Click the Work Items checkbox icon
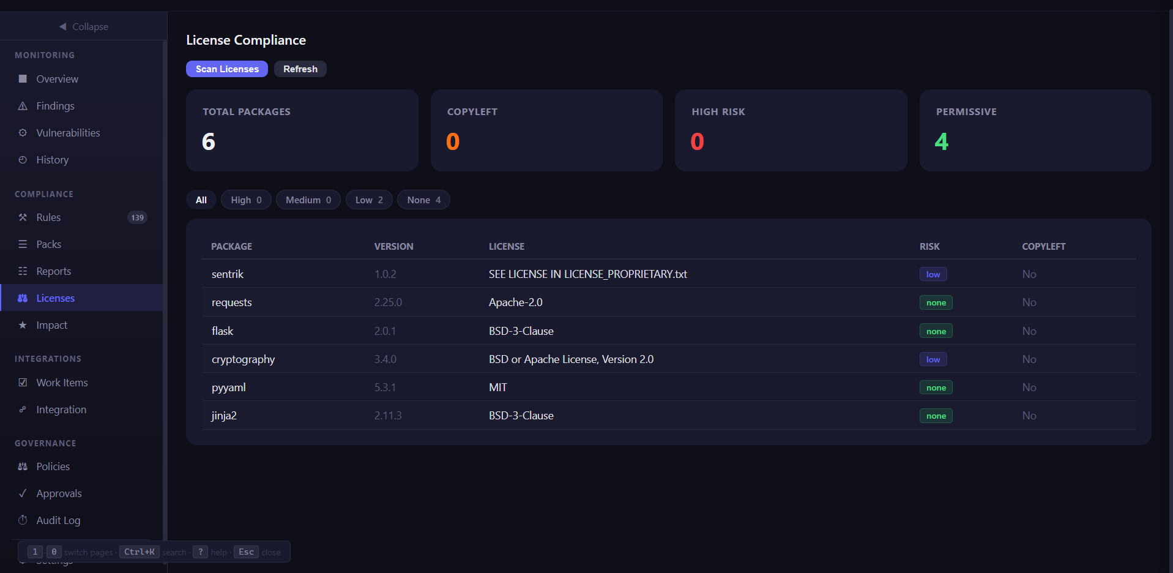Viewport: 1173px width, 573px height. (23, 383)
